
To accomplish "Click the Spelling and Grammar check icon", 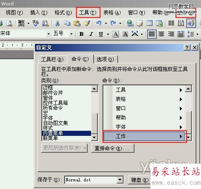I will 35,23.
